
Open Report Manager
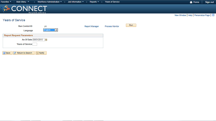[x=91, y=26]
